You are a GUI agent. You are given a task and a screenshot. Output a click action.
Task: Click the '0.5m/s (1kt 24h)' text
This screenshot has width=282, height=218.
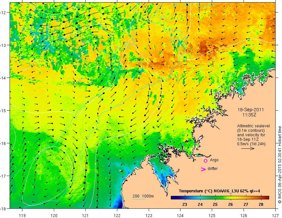point(252,144)
